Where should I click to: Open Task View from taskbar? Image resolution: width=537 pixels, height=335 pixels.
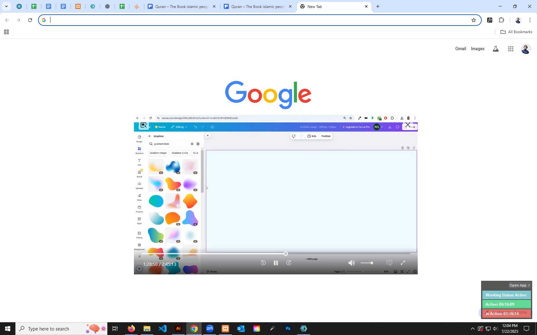pyautogui.click(x=115, y=329)
